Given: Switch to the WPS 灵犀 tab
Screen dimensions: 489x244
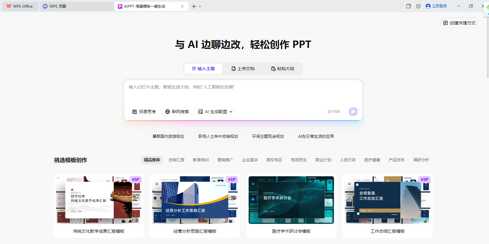Looking at the screenshot, I should (x=77, y=6).
